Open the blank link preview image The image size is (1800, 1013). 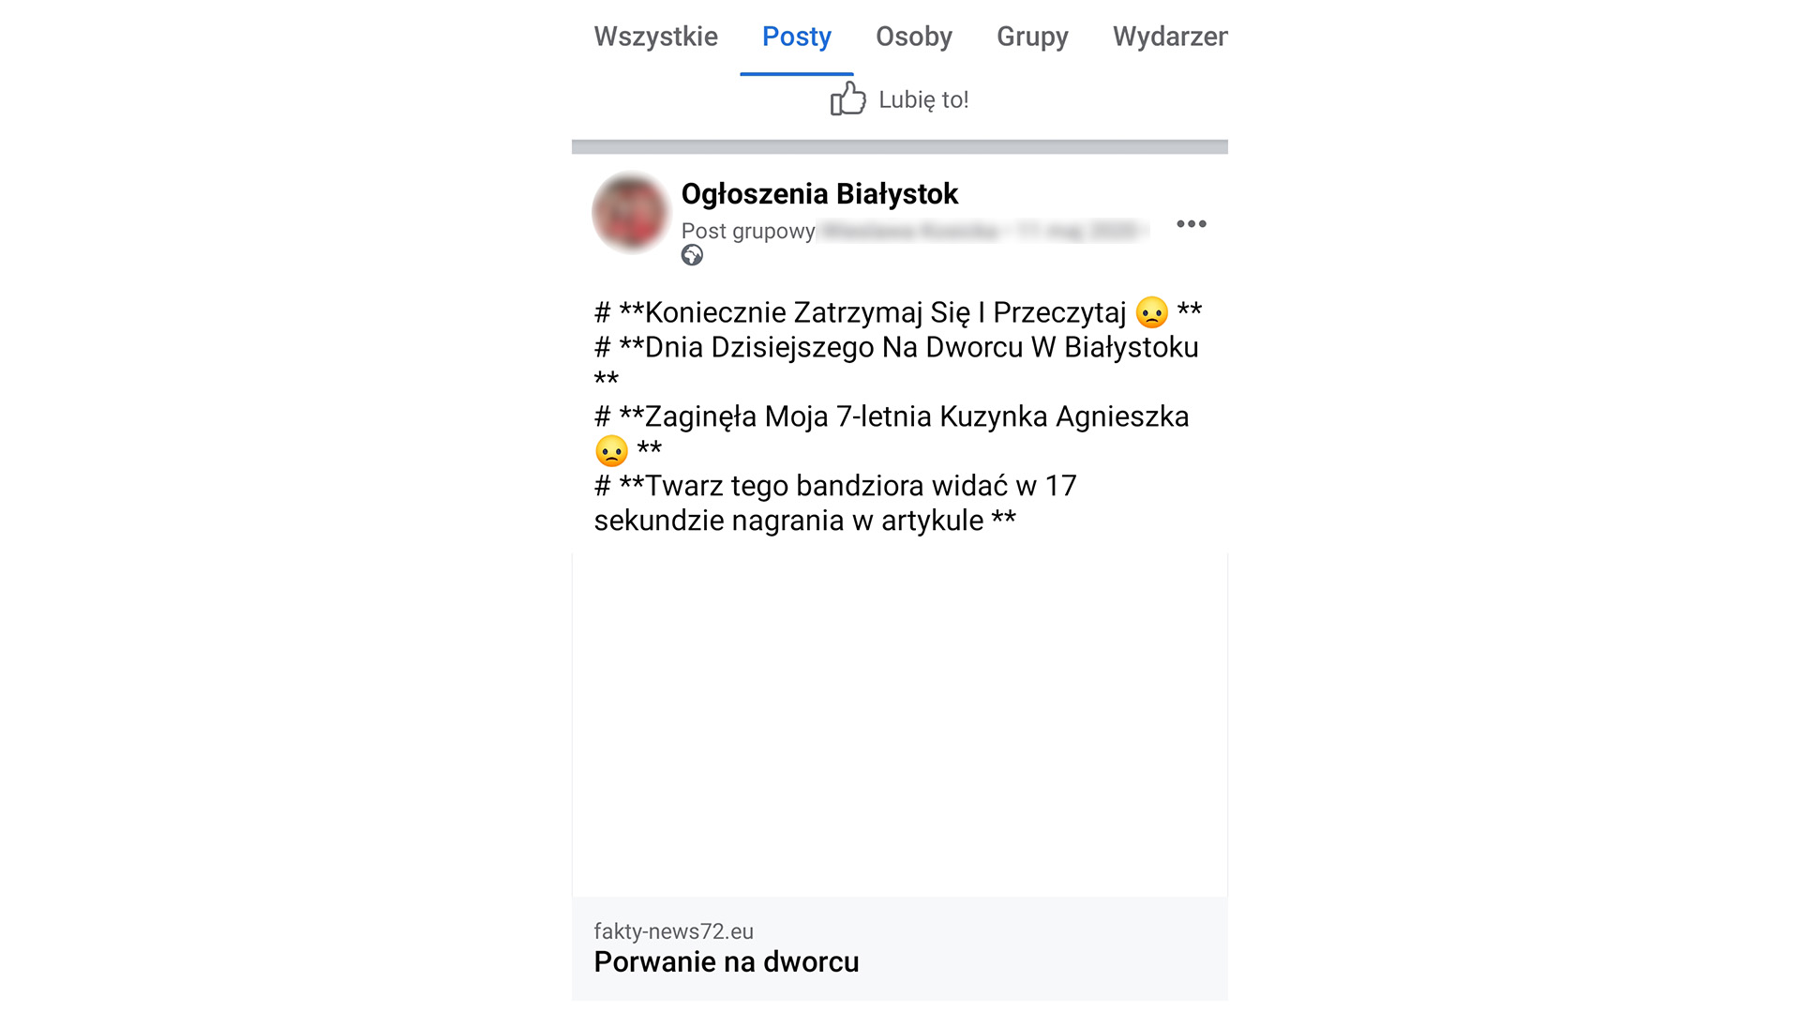(900, 725)
